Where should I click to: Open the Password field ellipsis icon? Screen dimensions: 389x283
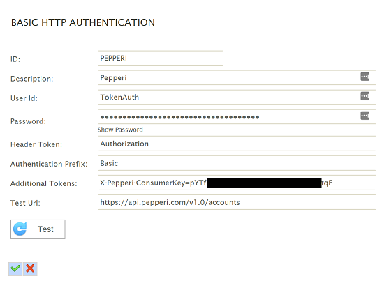(365, 116)
